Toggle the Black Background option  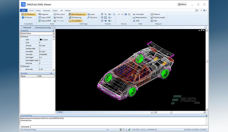(77, 14)
